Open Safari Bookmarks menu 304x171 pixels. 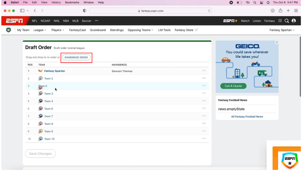pos(72,2)
